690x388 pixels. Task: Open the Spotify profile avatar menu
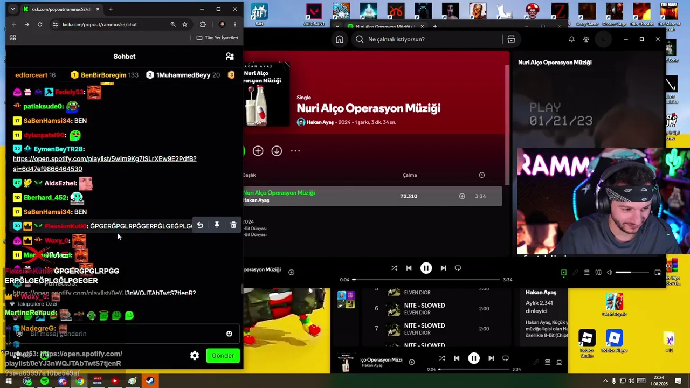coord(603,39)
